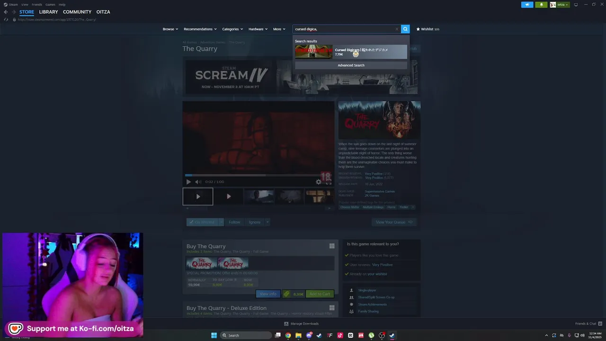Select the first trailer thumbnail
The width and height of the screenshot is (606, 341).
(198, 197)
